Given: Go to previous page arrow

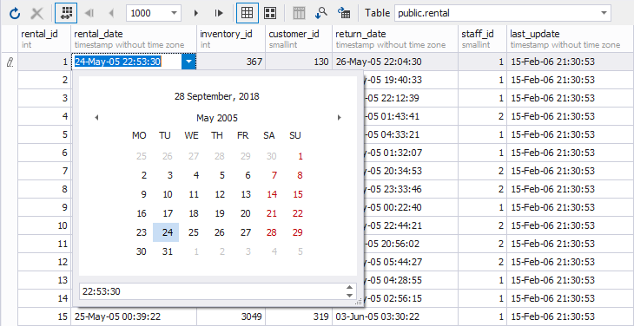Looking at the screenshot, I should point(111,13).
